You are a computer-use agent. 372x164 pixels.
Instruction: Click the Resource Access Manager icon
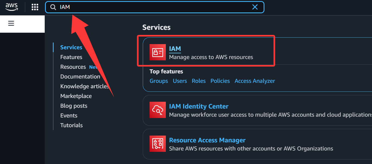(x=157, y=144)
